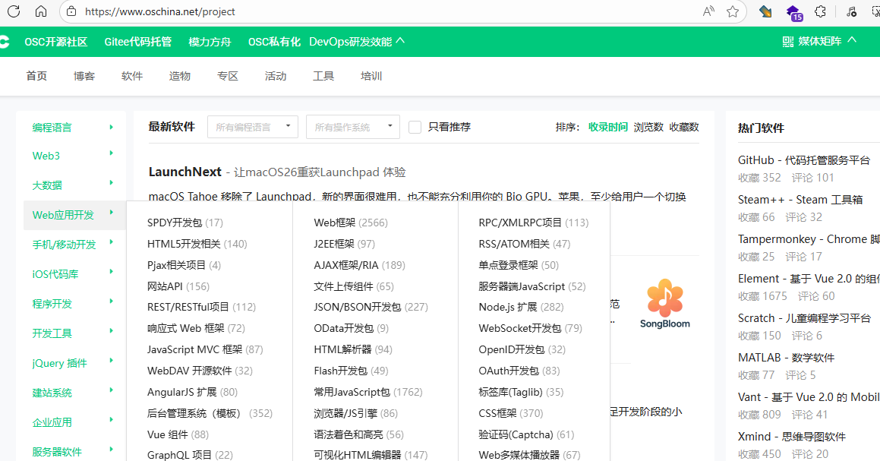
Task: Open MATLAB - 数学软件 in 热门软件
Action: point(787,357)
